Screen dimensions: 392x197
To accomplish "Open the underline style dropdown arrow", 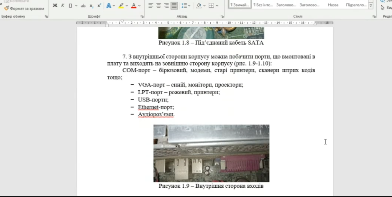I will coord(76,6).
